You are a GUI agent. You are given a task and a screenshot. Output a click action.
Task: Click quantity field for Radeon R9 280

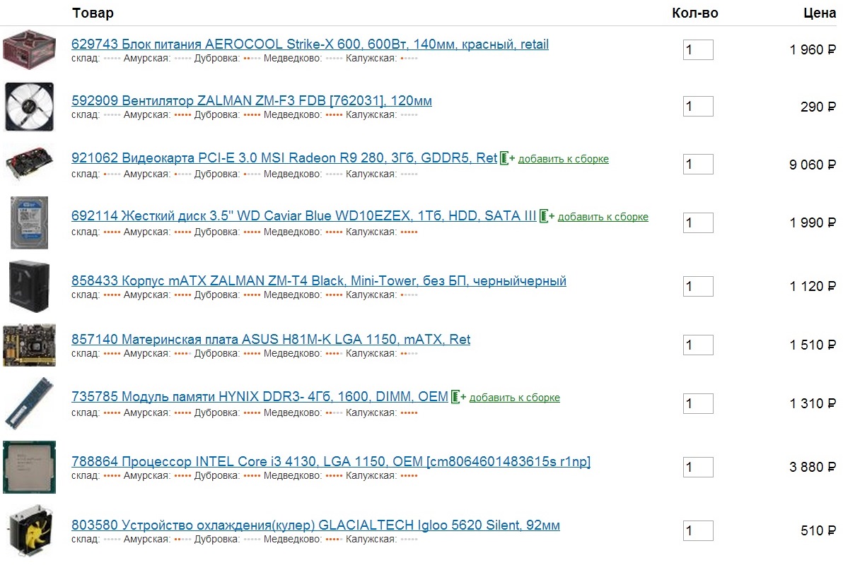698,165
